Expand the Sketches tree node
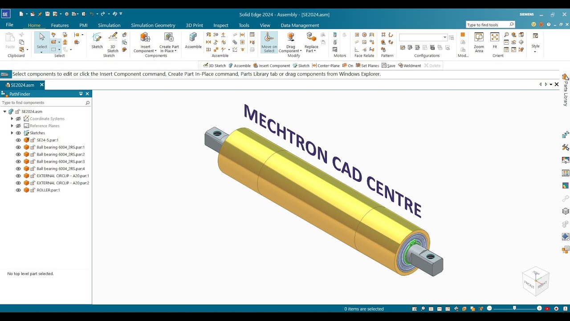The width and height of the screenshot is (570, 321). (x=12, y=133)
